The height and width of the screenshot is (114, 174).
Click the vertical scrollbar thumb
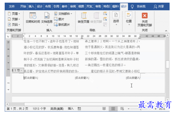pos(168,64)
